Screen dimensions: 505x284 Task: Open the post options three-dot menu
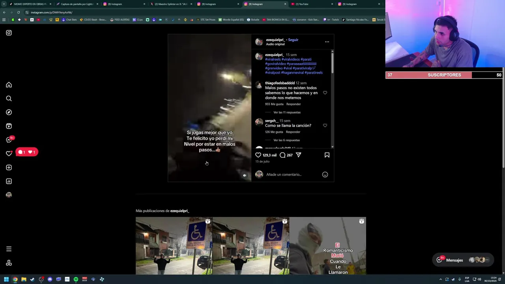[327, 41]
